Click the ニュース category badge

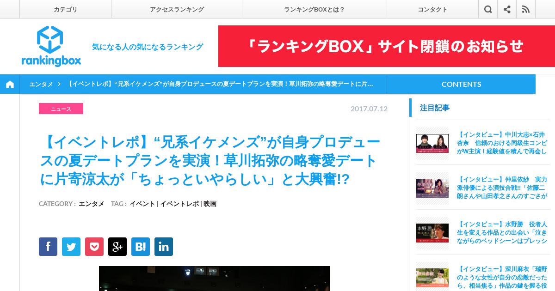61,109
